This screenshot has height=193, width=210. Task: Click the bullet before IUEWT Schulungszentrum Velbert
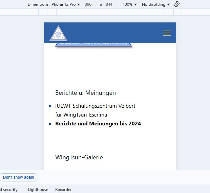50,106
